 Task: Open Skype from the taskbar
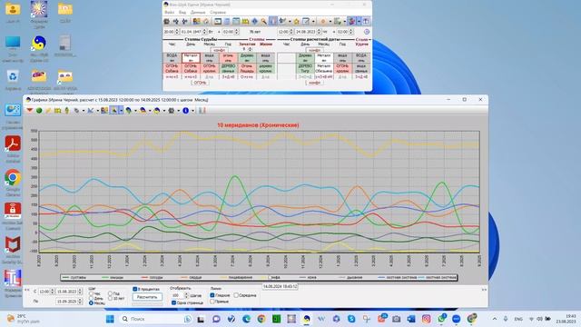(x=351, y=319)
